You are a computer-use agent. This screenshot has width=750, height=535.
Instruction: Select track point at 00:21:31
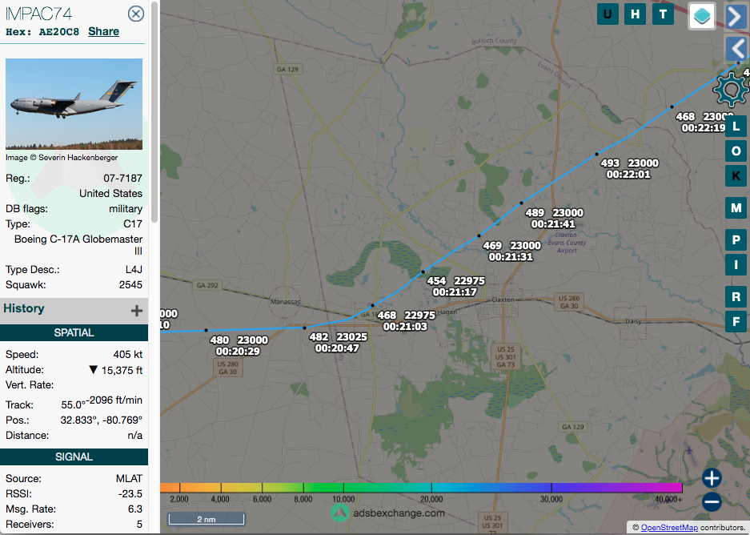pyautogui.click(x=479, y=236)
